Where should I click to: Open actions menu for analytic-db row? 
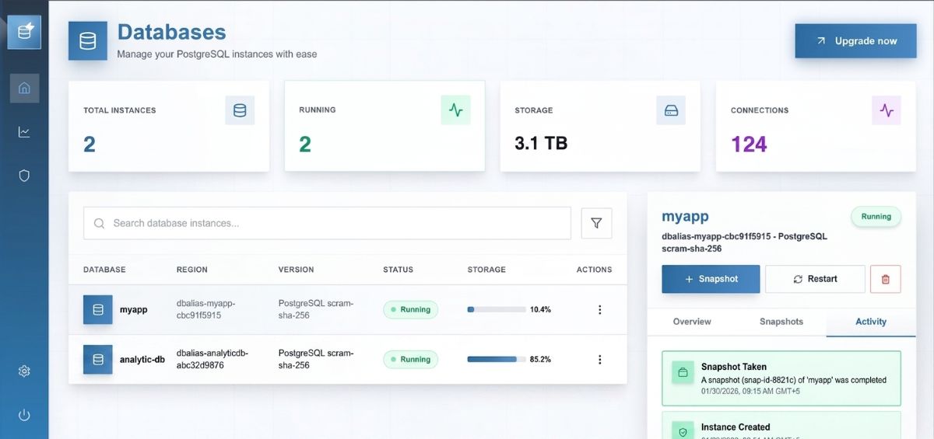coord(599,359)
